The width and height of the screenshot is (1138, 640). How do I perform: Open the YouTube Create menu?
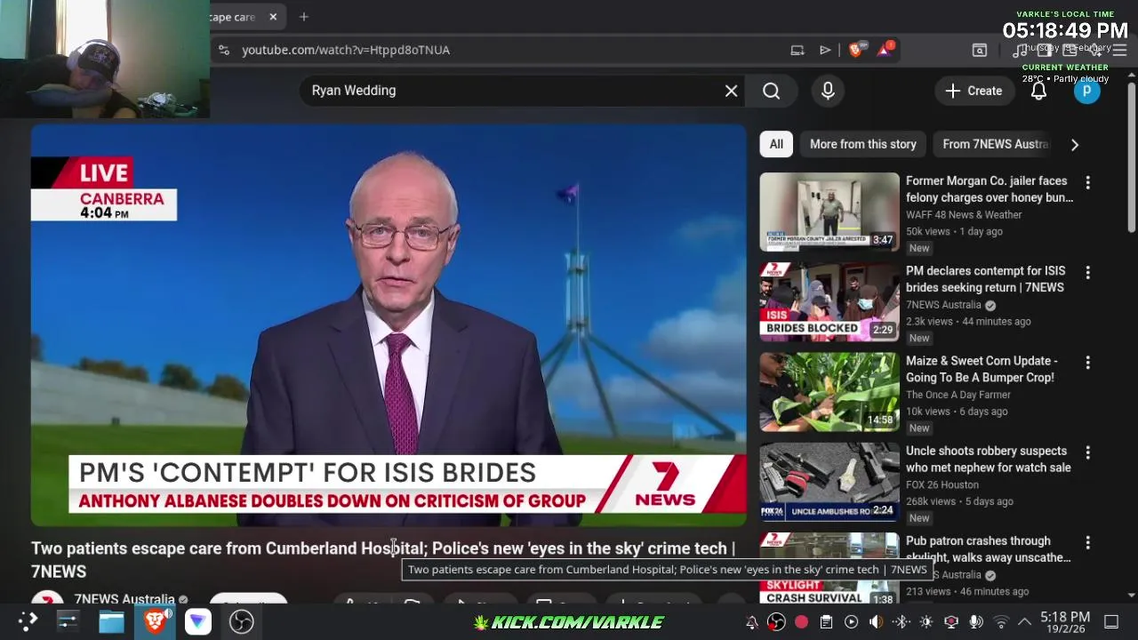pos(974,91)
